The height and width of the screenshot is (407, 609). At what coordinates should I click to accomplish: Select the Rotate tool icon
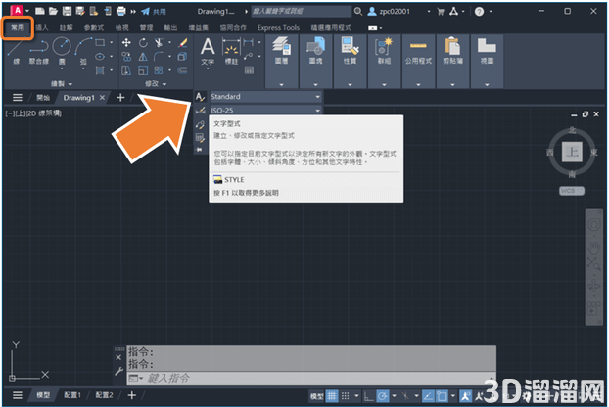(143, 42)
